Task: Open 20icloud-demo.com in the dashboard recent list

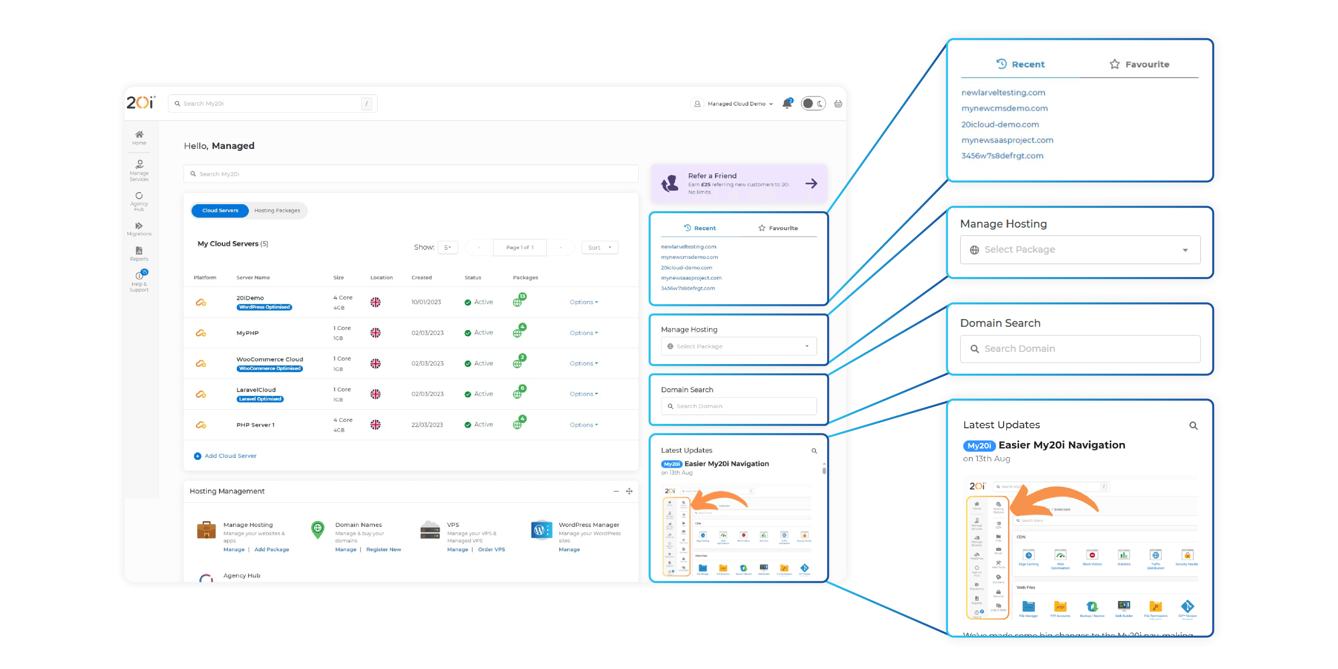Action: click(x=686, y=267)
